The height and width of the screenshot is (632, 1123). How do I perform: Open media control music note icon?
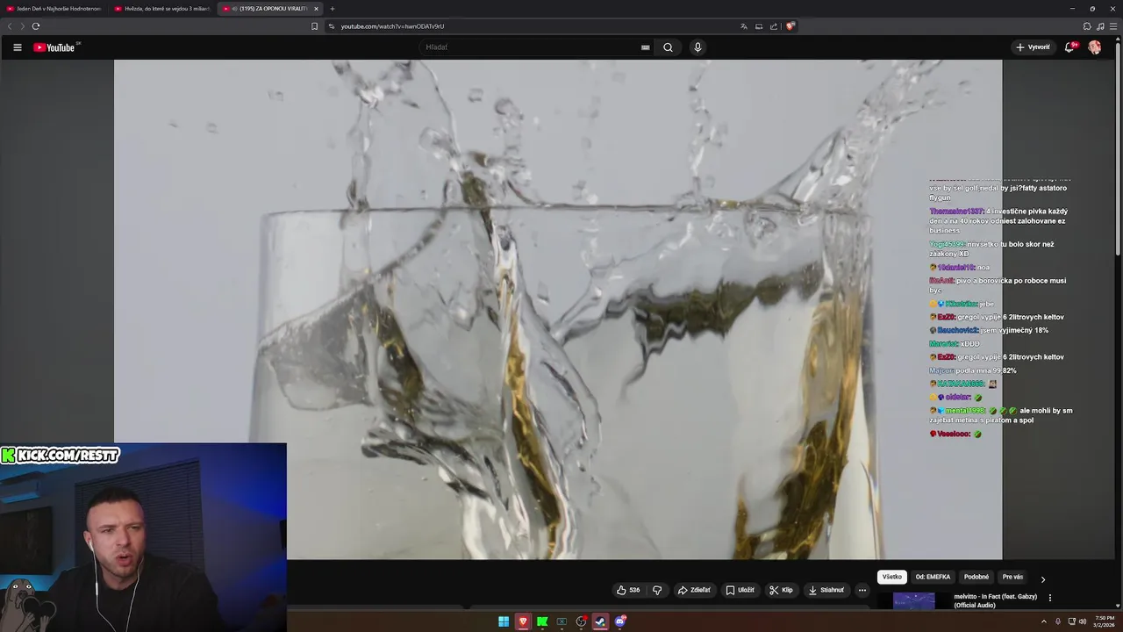pos(1100,26)
